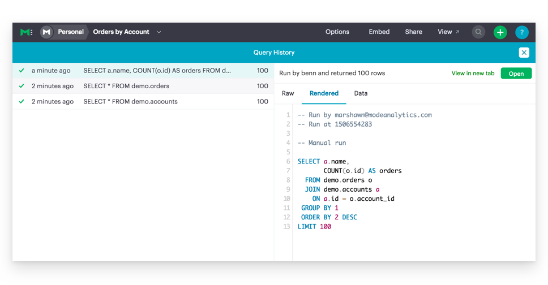The height and width of the screenshot is (285, 548).
Task: Click the green Open button
Action: (x=516, y=74)
